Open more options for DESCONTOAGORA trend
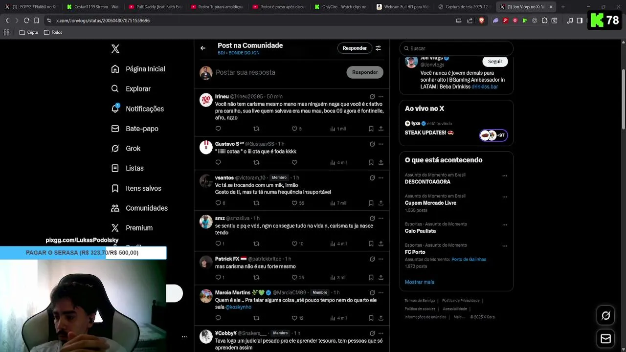 coord(505,176)
